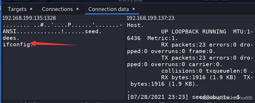Viewport: 255px width, 103px height.
Task: Click the 'bytes:1916 (1.9 KB).' line
Action: coord(165,84)
